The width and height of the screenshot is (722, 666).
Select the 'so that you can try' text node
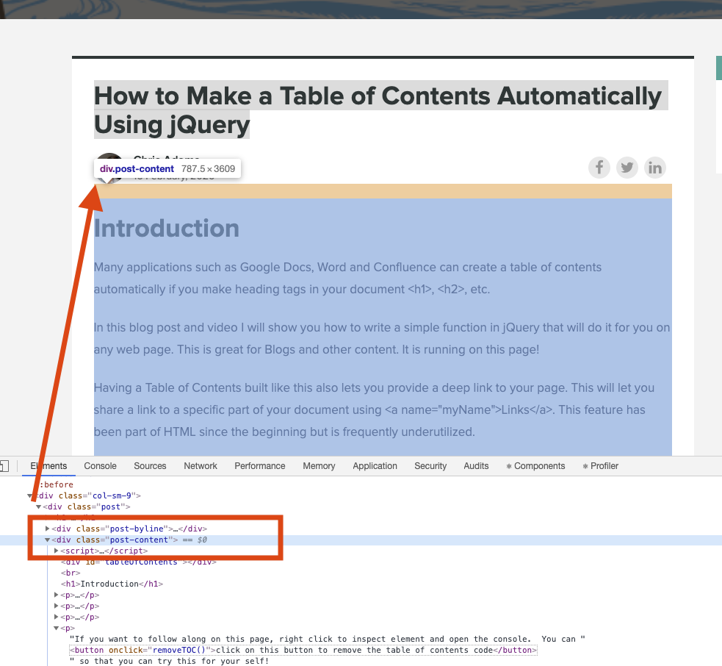[x=169, y=661]
